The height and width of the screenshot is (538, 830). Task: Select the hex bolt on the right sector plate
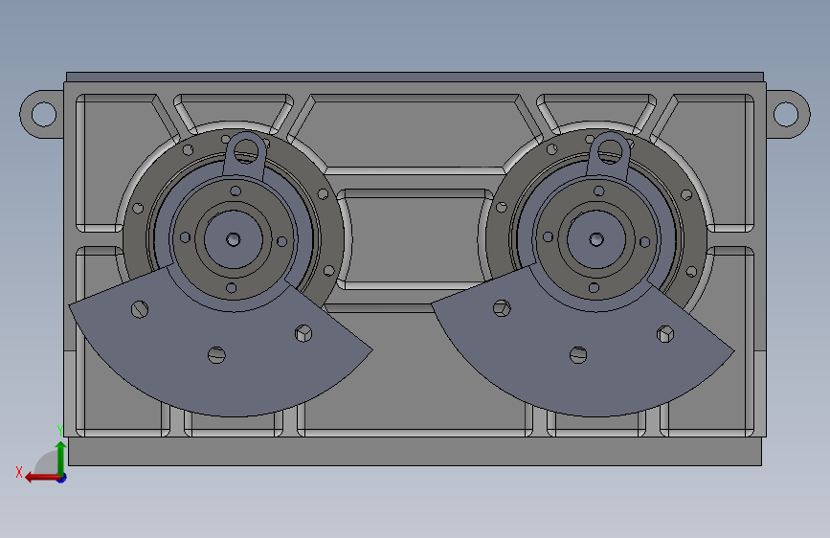click(x=665, y=334)
